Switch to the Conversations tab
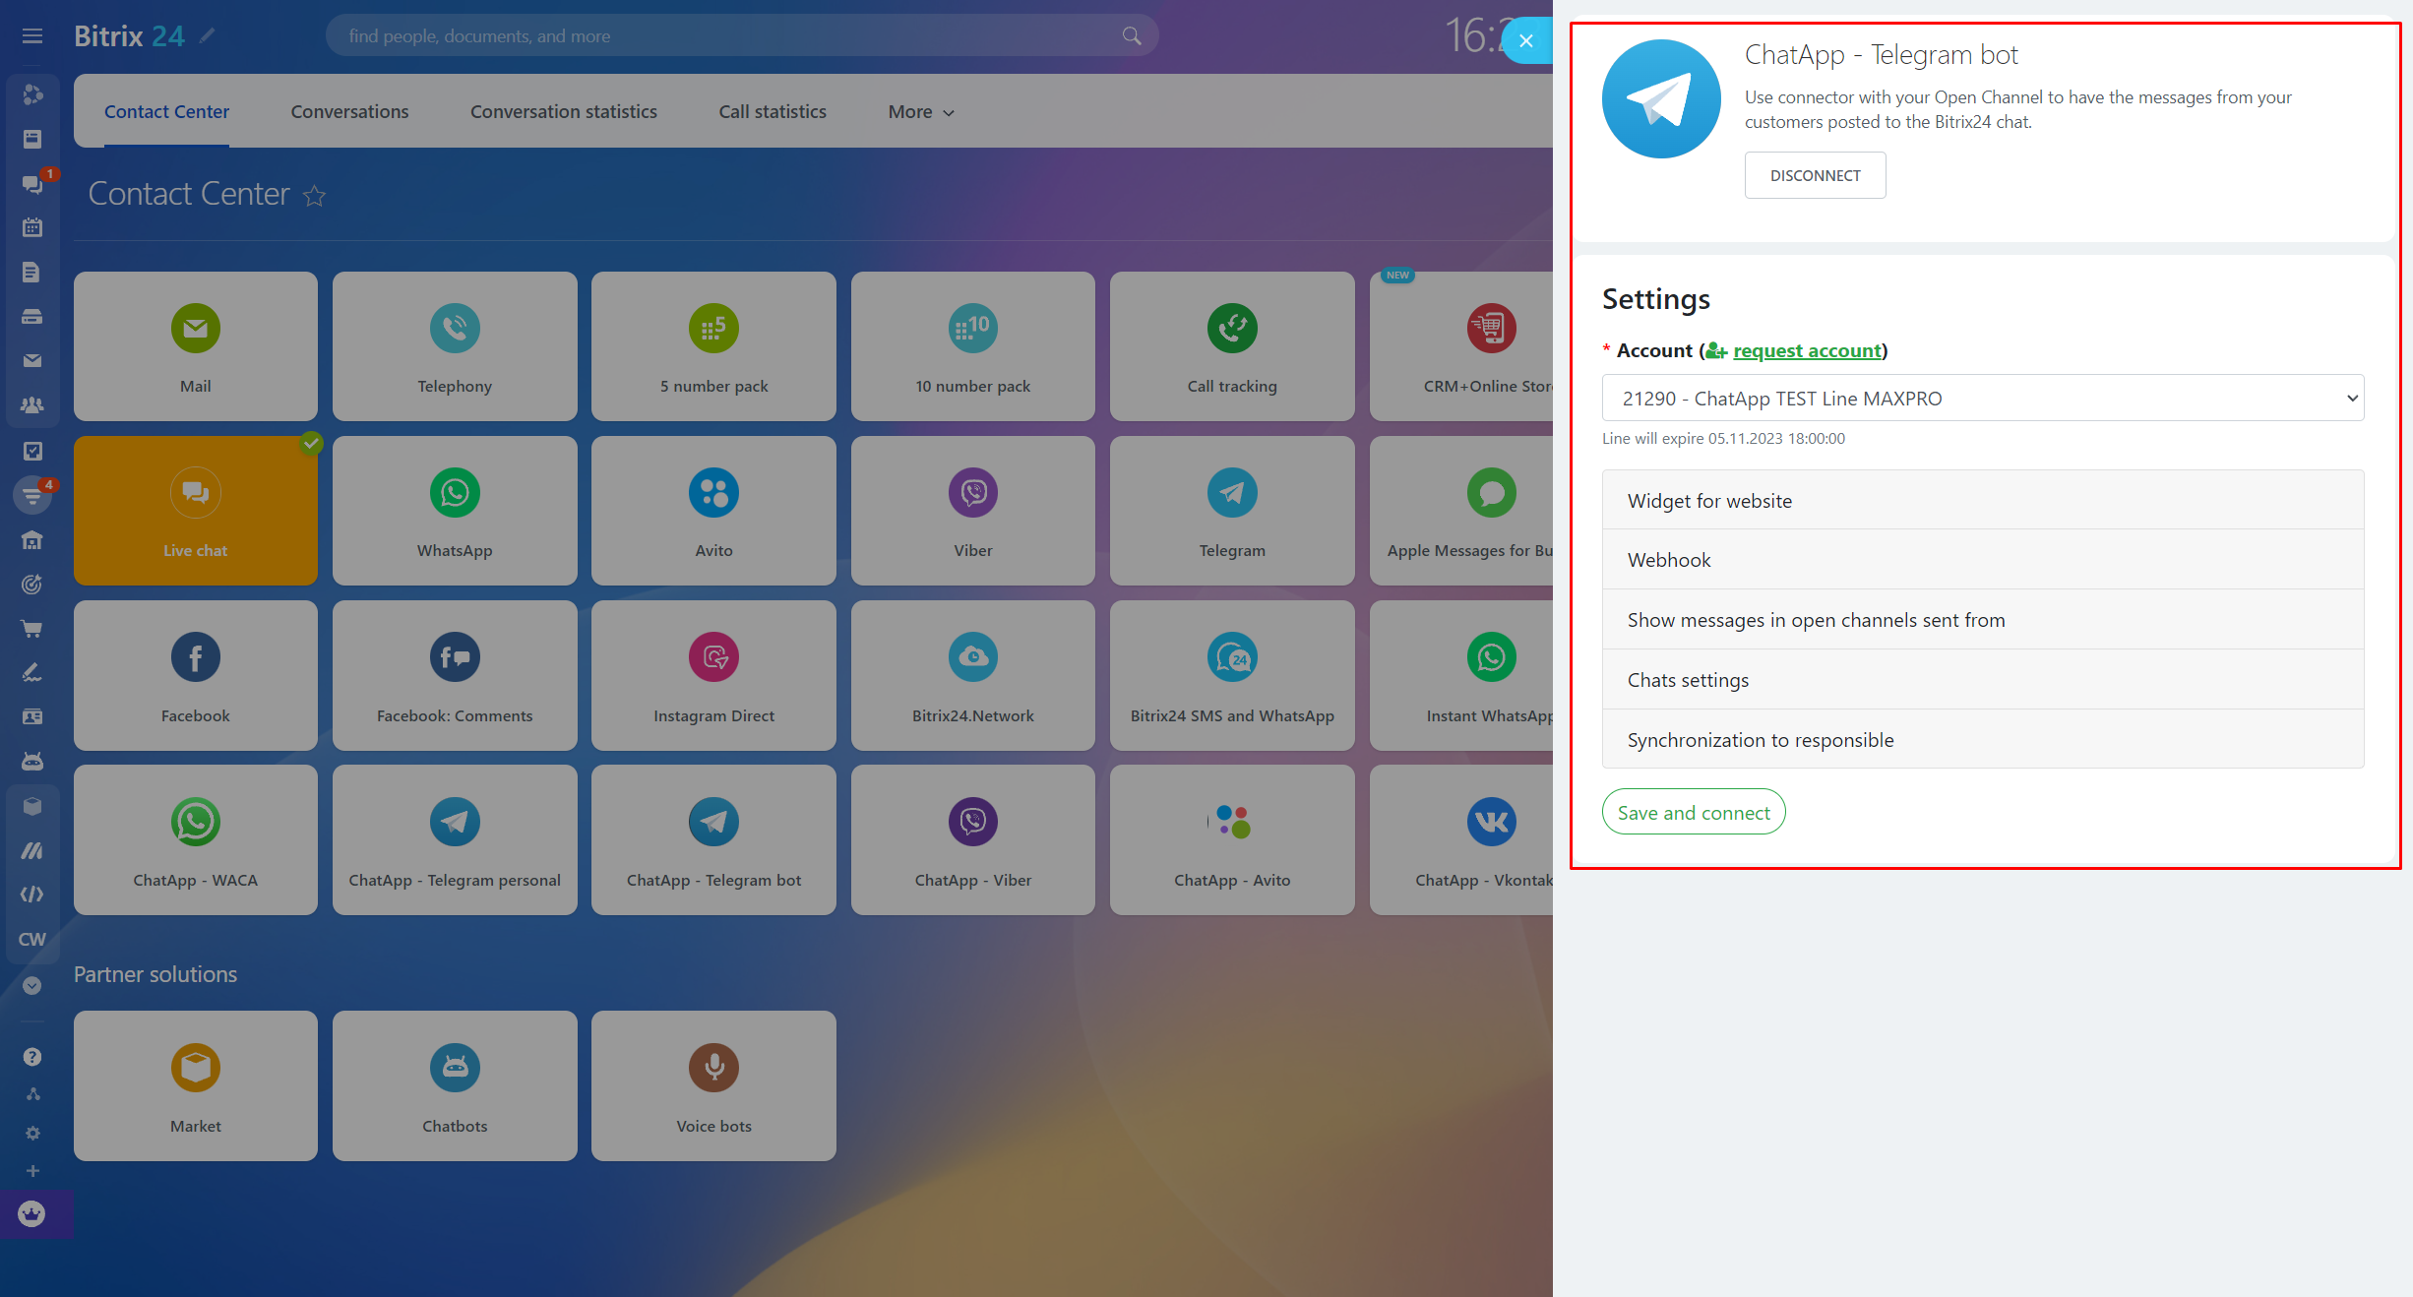Screen dimensions: 2413x1297 (x=349, y=112)
